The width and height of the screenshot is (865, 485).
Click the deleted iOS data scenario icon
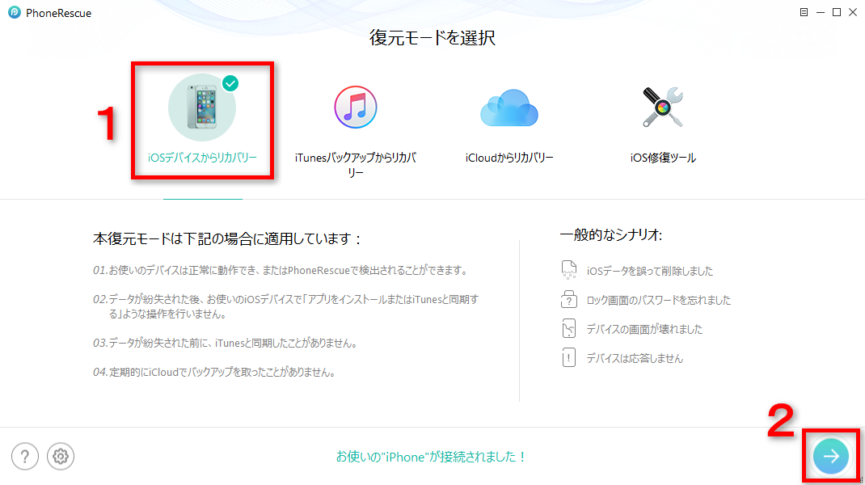[569, 270]
